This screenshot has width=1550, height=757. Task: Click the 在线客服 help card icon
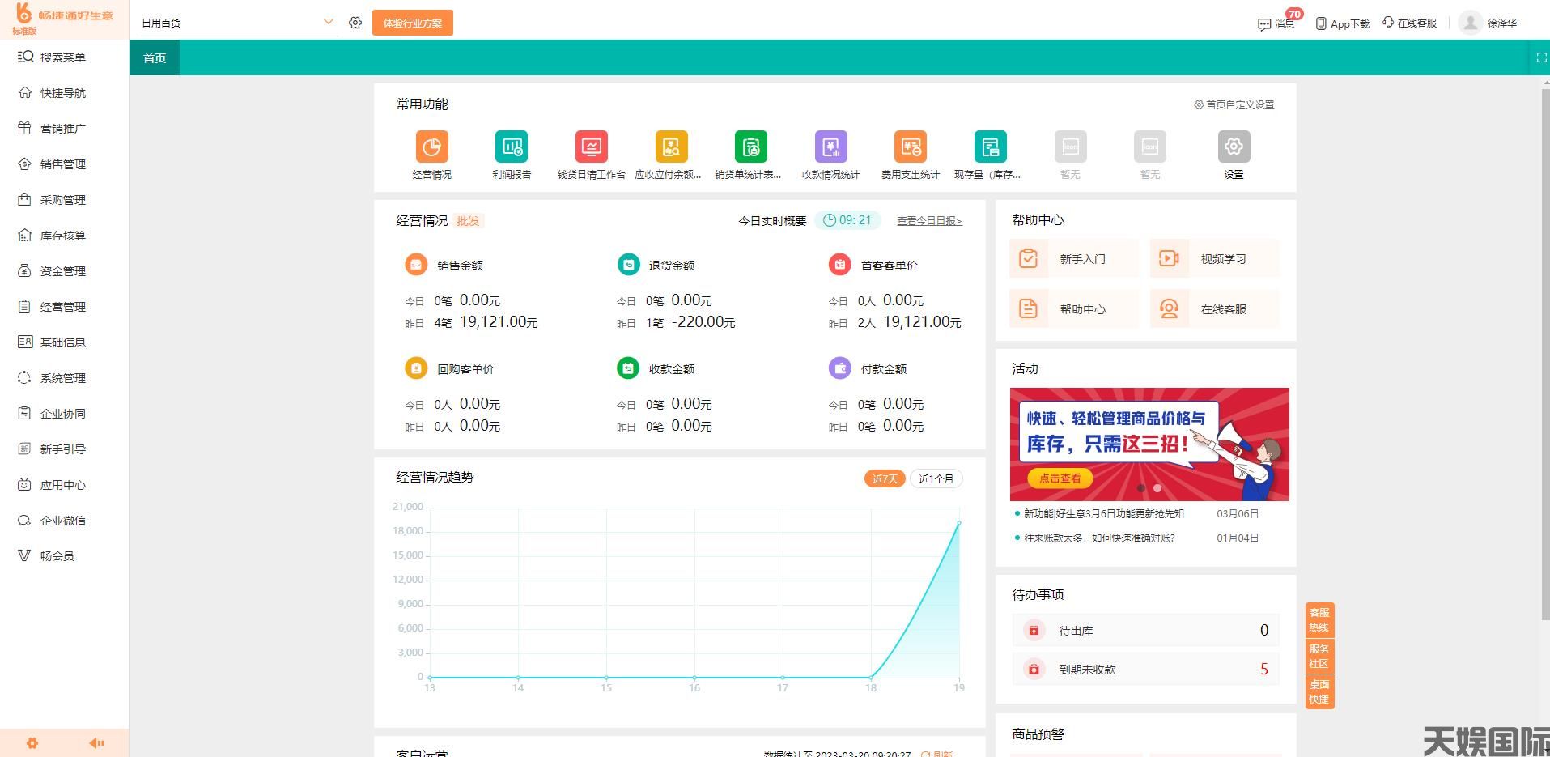1169,308
